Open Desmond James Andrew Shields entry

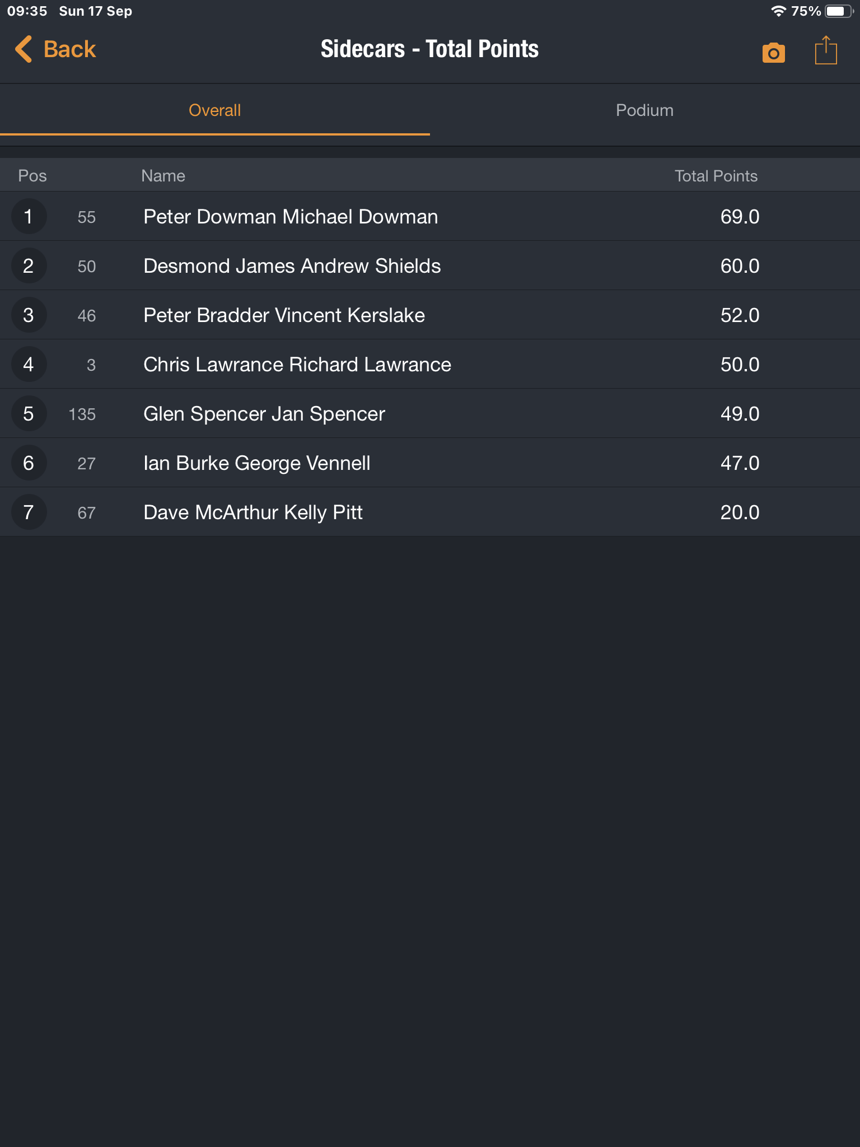click(430, 266)
